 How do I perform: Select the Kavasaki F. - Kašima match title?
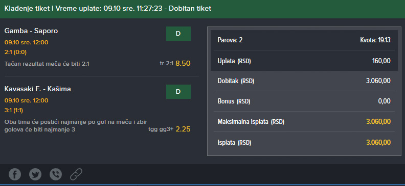pos(37,89)
